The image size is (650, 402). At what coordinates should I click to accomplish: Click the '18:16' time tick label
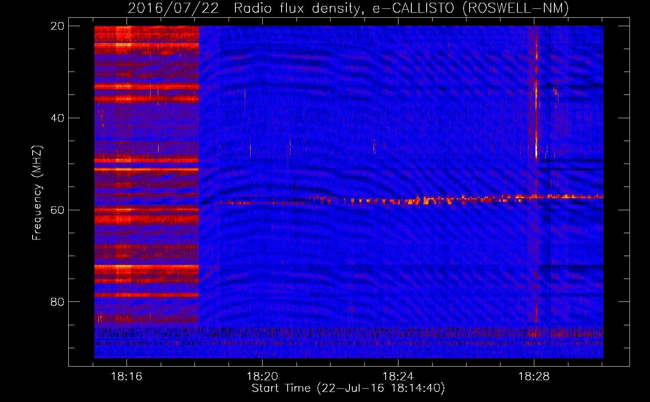click(127, 377)
